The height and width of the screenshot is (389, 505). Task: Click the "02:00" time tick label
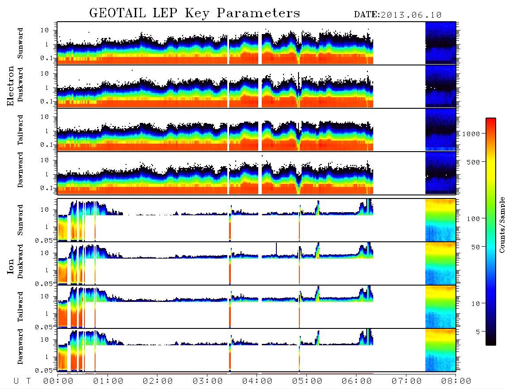(x=158, y=381)
